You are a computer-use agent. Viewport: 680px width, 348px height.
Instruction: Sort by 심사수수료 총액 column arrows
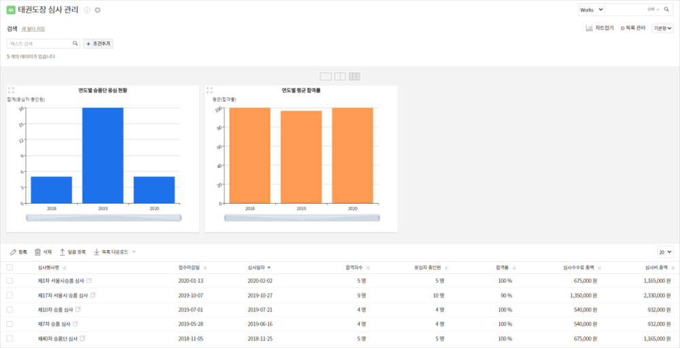[599, 268]
